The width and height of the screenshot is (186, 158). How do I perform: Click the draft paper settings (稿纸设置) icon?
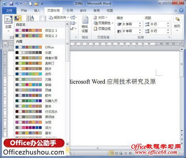tap(85, 24)
